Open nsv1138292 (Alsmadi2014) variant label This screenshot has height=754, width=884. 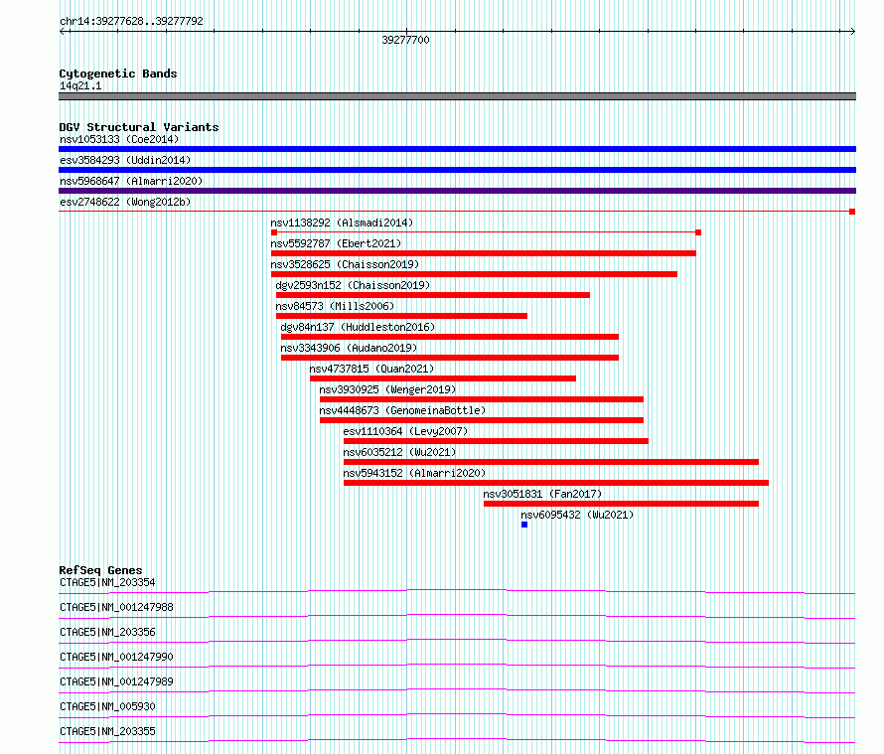coord(342,223)
